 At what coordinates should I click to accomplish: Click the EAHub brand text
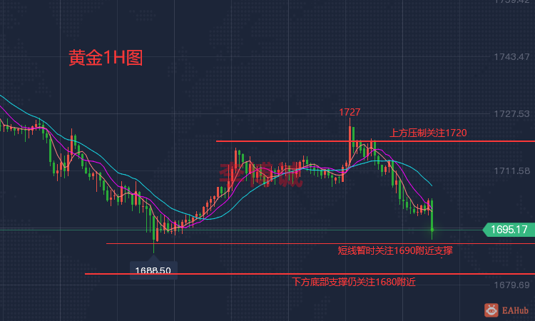point(515,310)
